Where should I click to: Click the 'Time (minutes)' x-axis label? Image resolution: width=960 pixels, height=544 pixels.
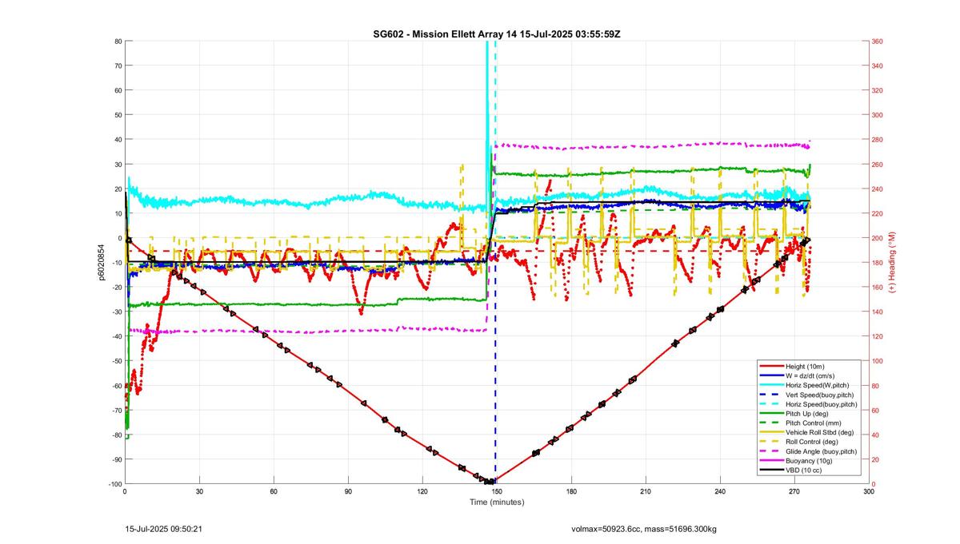click(497, 502)
